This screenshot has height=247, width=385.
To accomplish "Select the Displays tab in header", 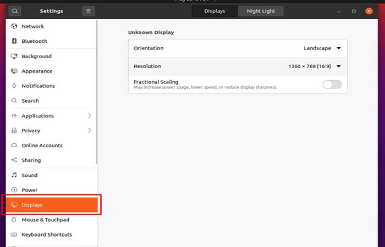I will pos(215,11).
